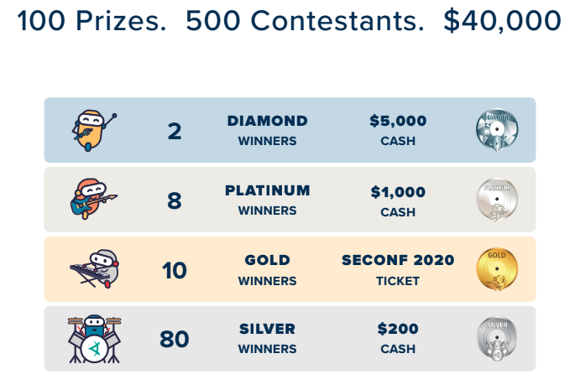Image resolution: width=575 pixels, height=390 pixels.
Task: Click the Silver record disc icon
Action: pyautogui.click(x=496, y=339)
